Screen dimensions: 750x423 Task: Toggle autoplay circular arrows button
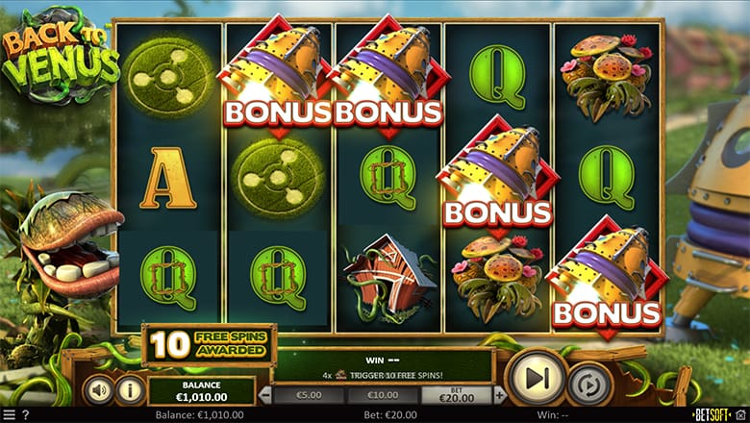(589, 384)
